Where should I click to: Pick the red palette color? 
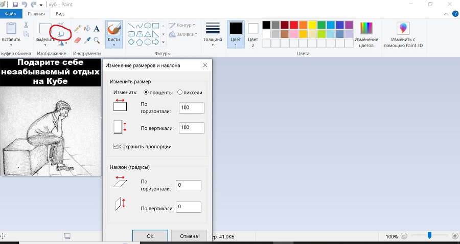(x=294, y=25)
